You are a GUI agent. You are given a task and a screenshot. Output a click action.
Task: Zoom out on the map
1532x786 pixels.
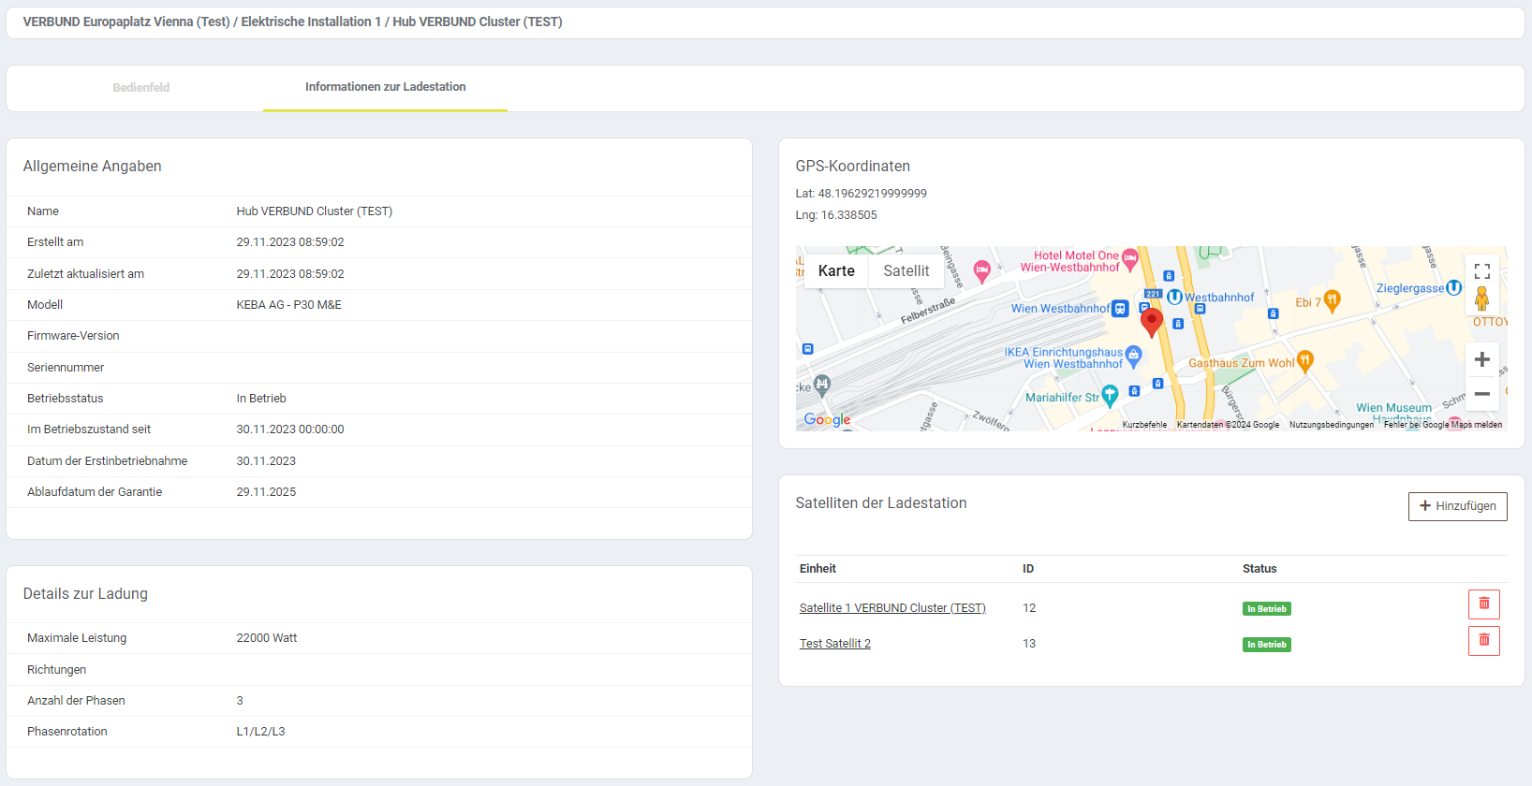(x=1481, y=394)
